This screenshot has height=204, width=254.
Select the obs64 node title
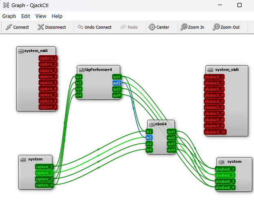[x=161, y=124]
